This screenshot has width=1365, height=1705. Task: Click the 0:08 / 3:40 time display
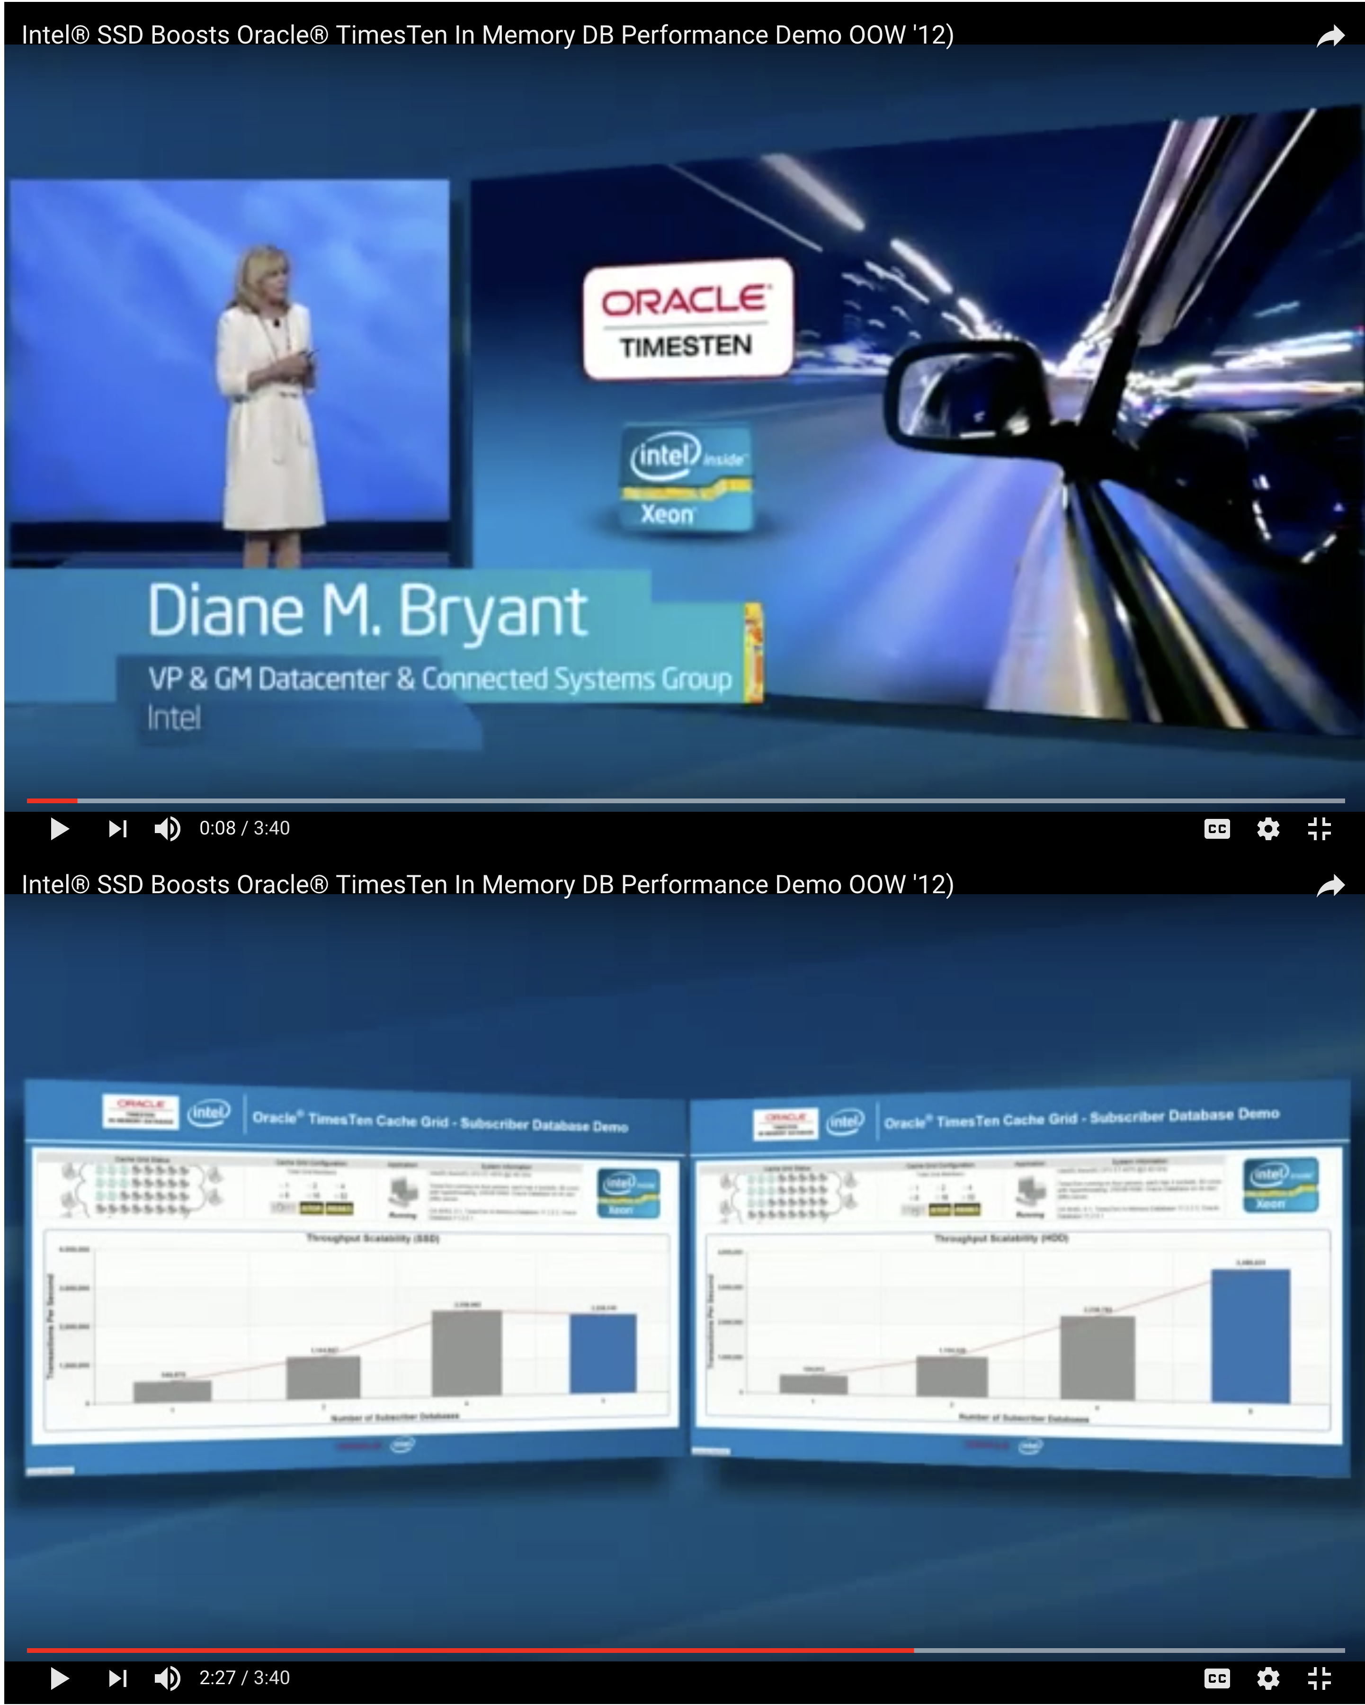(x=244, y=828)
